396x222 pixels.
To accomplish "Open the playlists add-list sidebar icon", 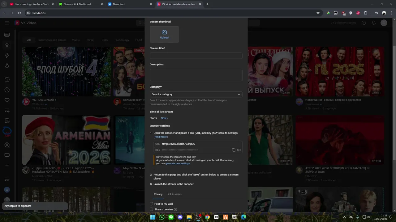I will (x=7, y=110).
